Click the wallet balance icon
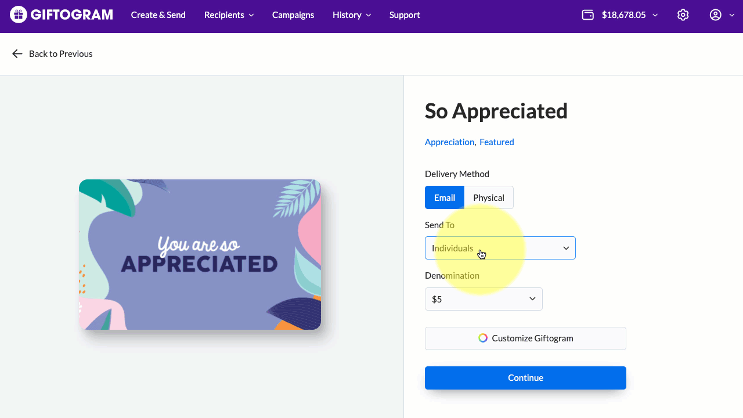Image resolution: width=743 pixels, height=418 pixels. point(587,15)
